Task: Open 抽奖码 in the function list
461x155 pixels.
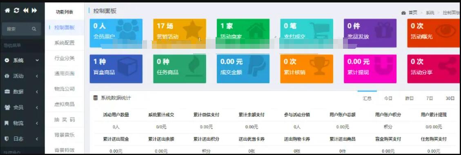Action: 65,120
